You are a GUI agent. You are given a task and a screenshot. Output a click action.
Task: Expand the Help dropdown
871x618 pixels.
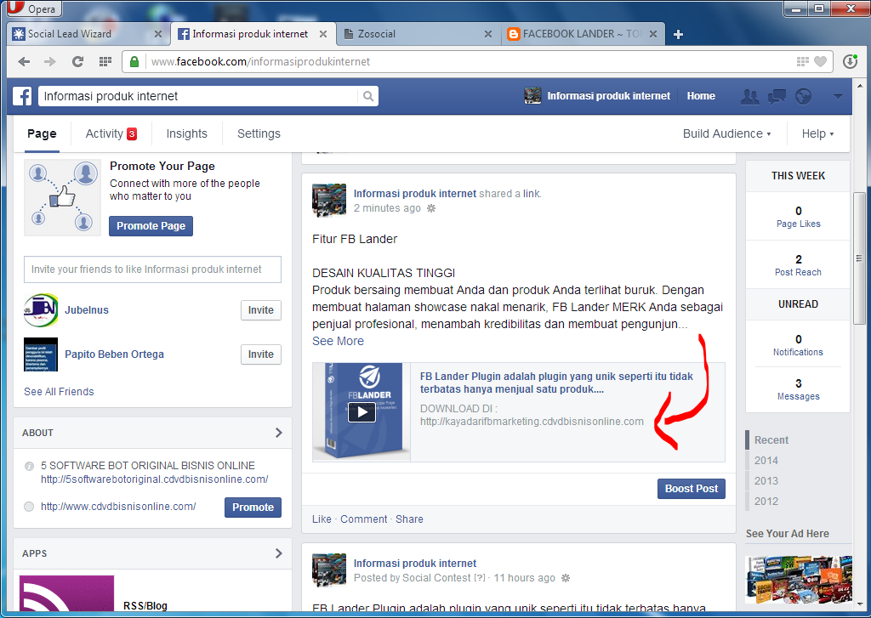click(x=817, y=133)
